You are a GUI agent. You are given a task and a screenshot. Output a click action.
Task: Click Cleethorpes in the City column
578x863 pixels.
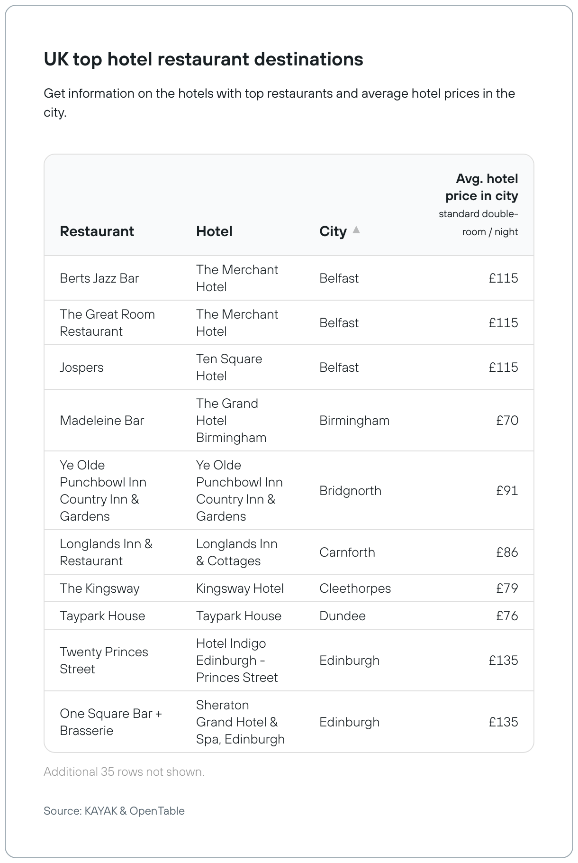pyautogui.click(x=355, y=588)
